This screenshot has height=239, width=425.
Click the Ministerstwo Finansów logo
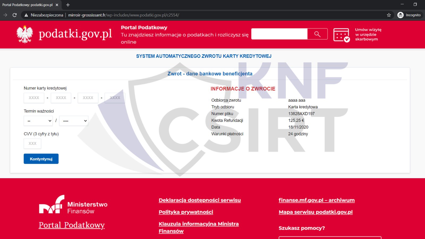[x=73, y=205]
